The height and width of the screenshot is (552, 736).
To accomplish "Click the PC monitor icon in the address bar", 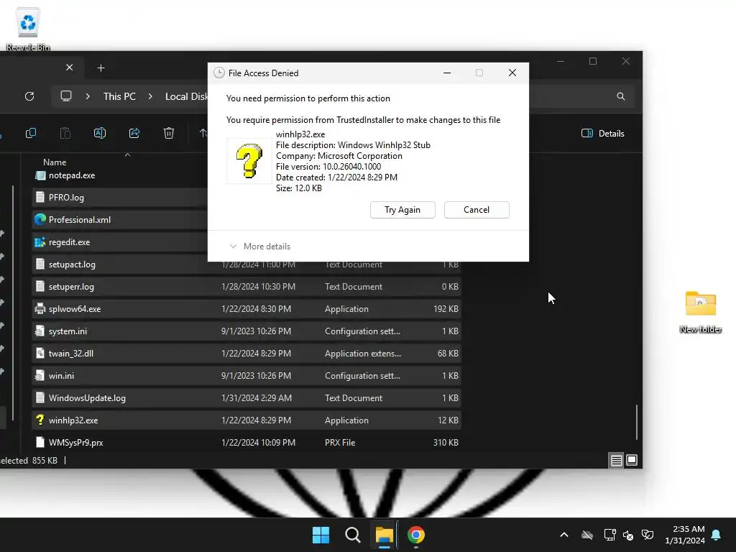I will coord(65,96).
